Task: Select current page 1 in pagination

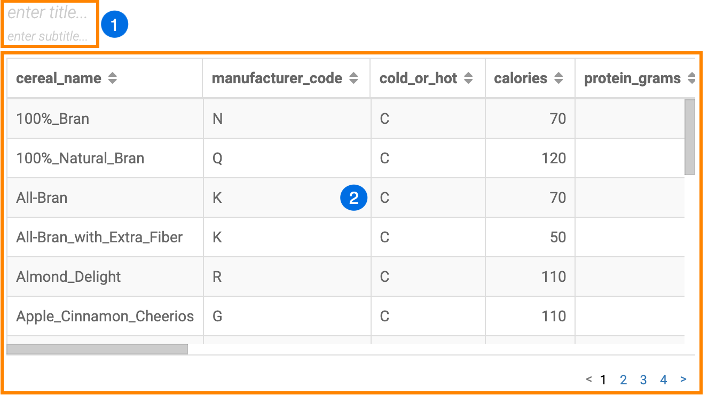Action: 603,380
